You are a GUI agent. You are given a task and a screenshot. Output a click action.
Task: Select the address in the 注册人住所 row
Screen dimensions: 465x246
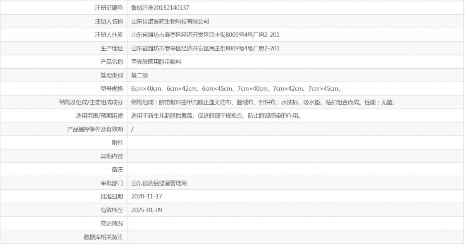(x=205, y=35)
